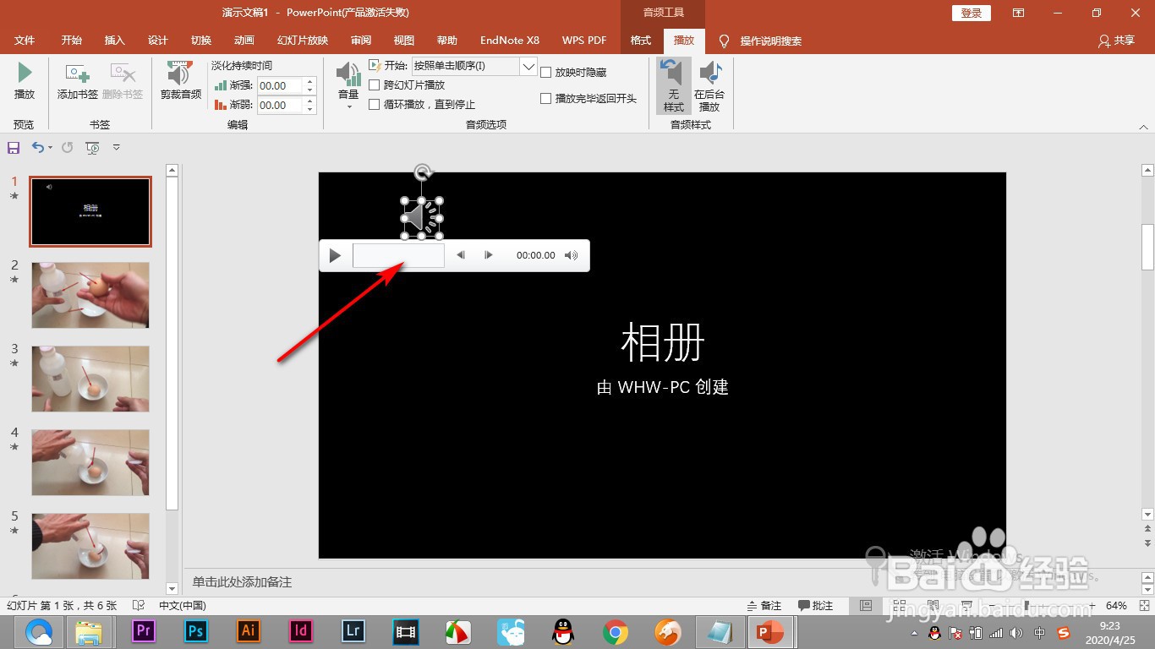
Task: Switch to the 格式 ribbon tab
Action: click(640, 40)
